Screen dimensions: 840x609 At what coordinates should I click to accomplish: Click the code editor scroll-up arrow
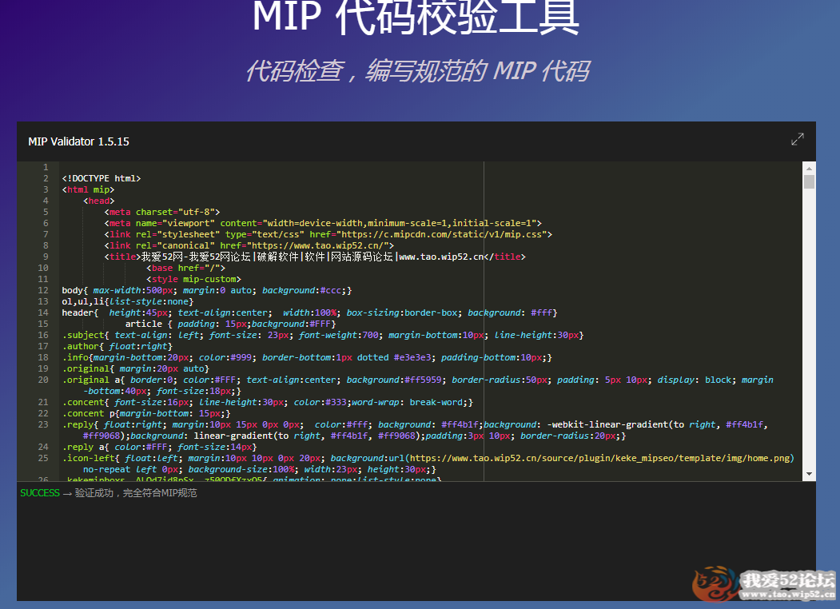(809, 168)
